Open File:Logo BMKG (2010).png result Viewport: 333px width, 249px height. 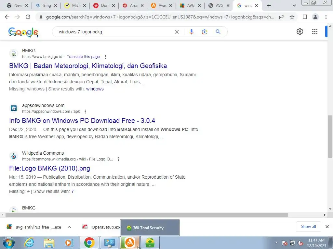coord(49,168)
